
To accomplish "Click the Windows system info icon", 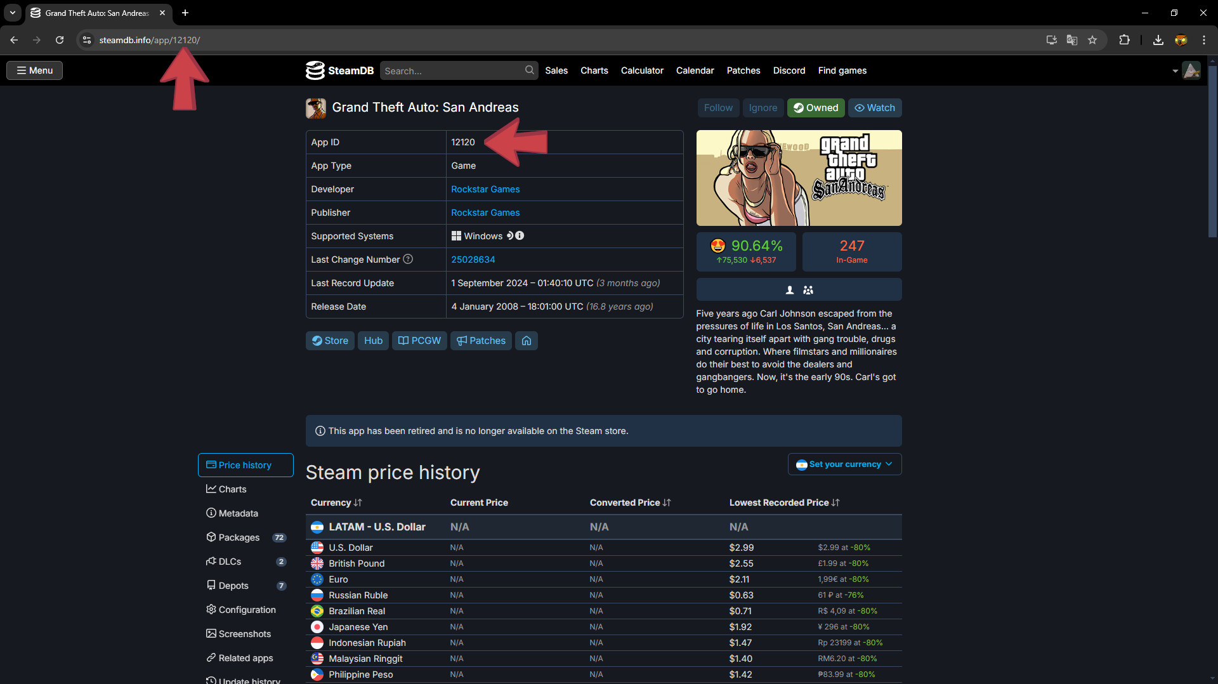I will [x=520, y=235].
